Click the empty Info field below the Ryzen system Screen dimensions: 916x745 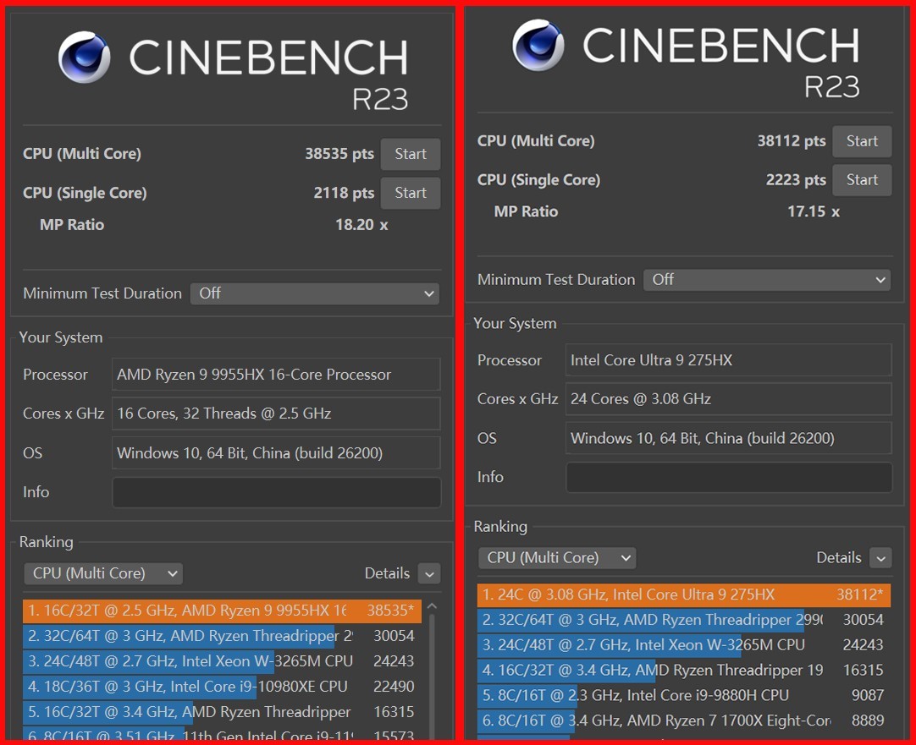[276, 492]
